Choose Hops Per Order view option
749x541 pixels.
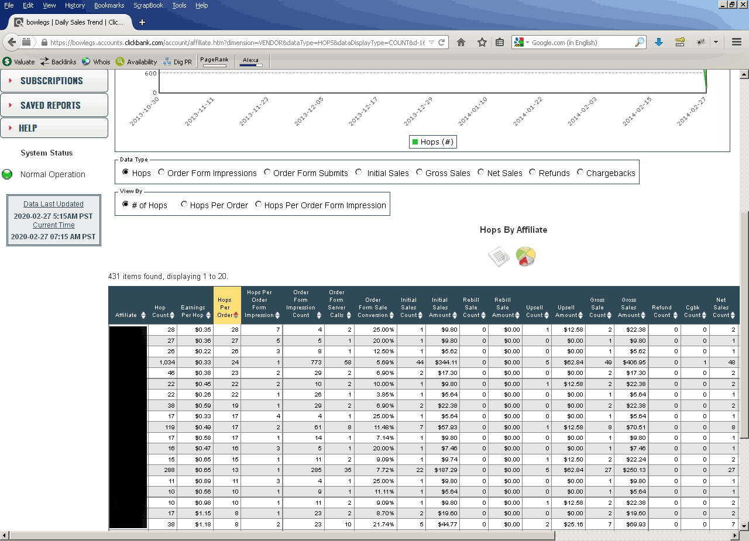(x=184, y=205)
